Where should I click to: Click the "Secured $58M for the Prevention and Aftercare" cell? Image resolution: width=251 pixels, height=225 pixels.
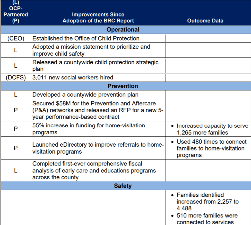[98, 110]
